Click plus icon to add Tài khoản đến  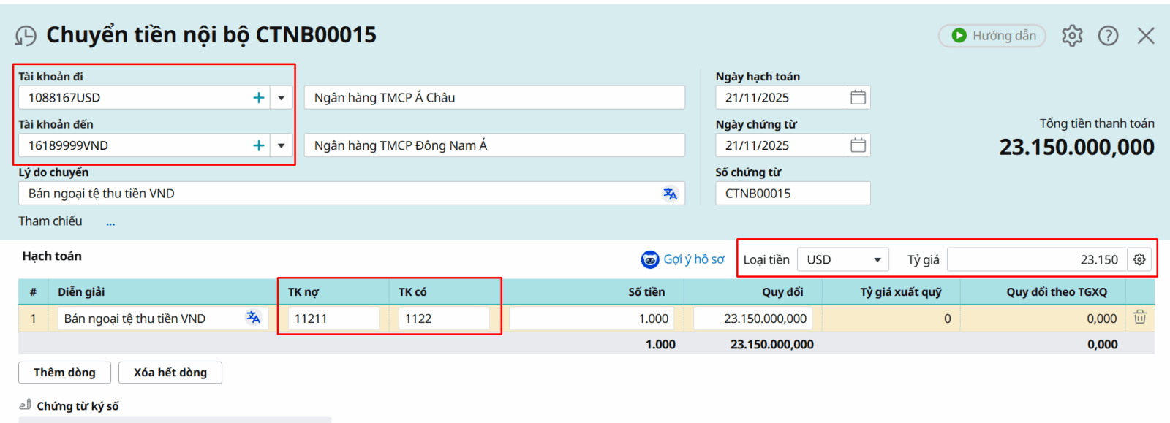click(258, 146)
